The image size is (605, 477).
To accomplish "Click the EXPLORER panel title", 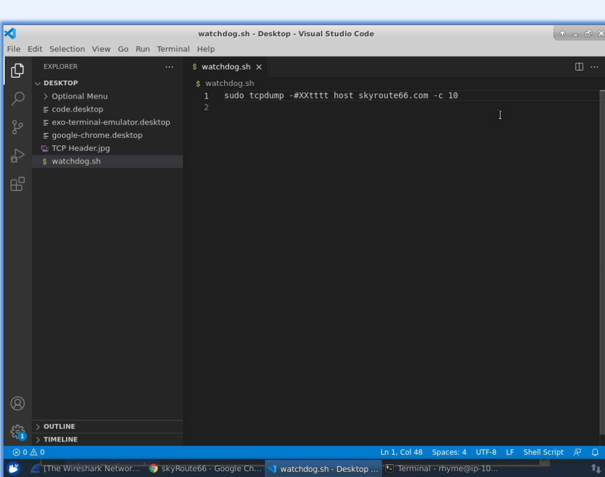I will 61,67.
